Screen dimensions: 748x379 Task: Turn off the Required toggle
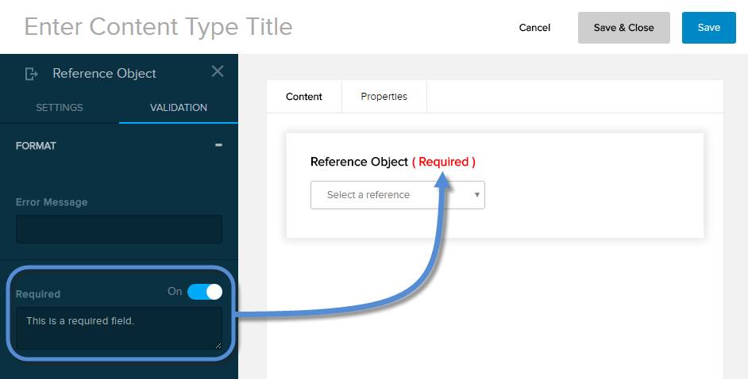[x=205, y=292]
